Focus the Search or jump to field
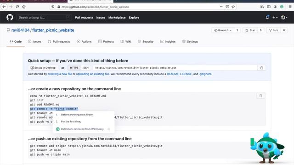This screenshot has height=165, width=294. (44, 17)
